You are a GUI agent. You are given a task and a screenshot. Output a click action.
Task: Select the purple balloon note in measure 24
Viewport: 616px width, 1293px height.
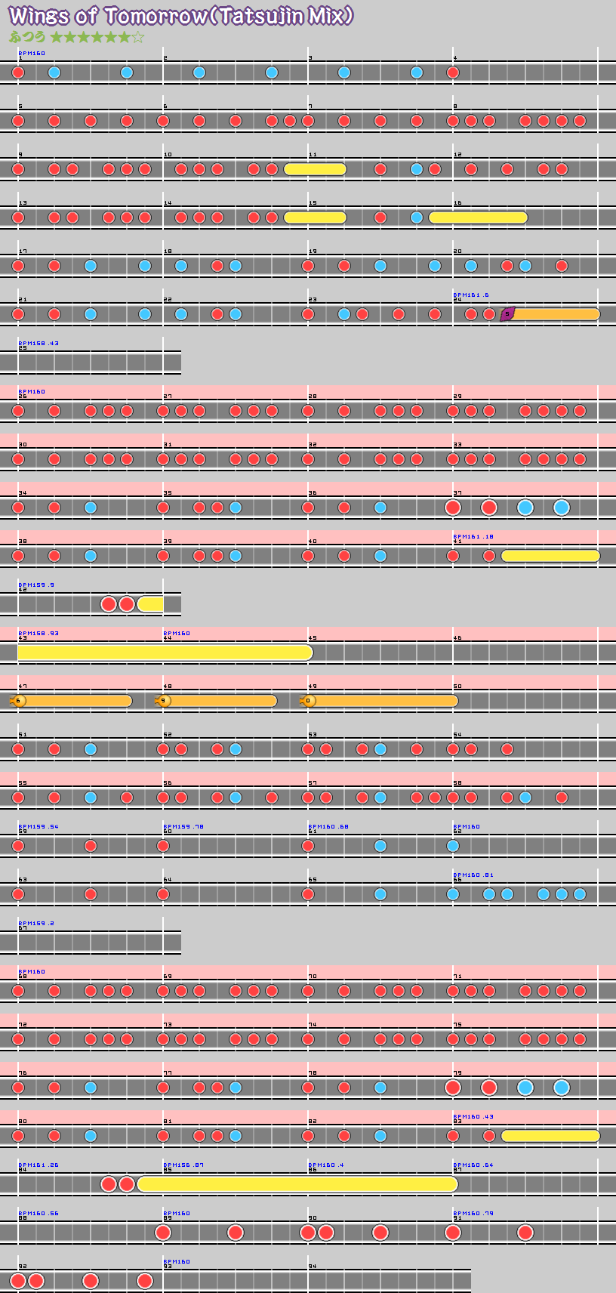click(507, 314)
